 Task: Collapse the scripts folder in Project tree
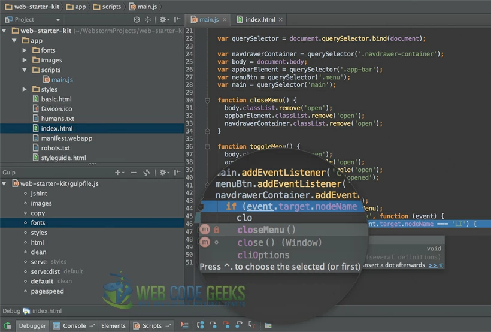25,70
